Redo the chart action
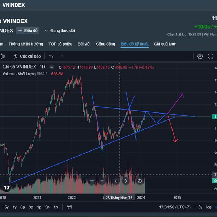 [61, 56]
